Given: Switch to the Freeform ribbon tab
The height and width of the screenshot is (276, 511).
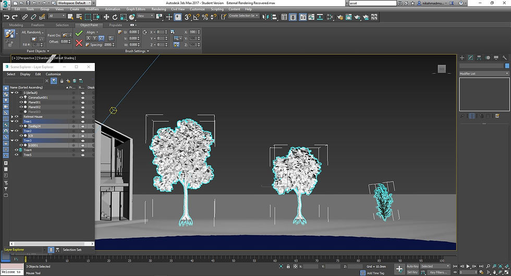Looking at the screenshot, I should click(38, 25).
